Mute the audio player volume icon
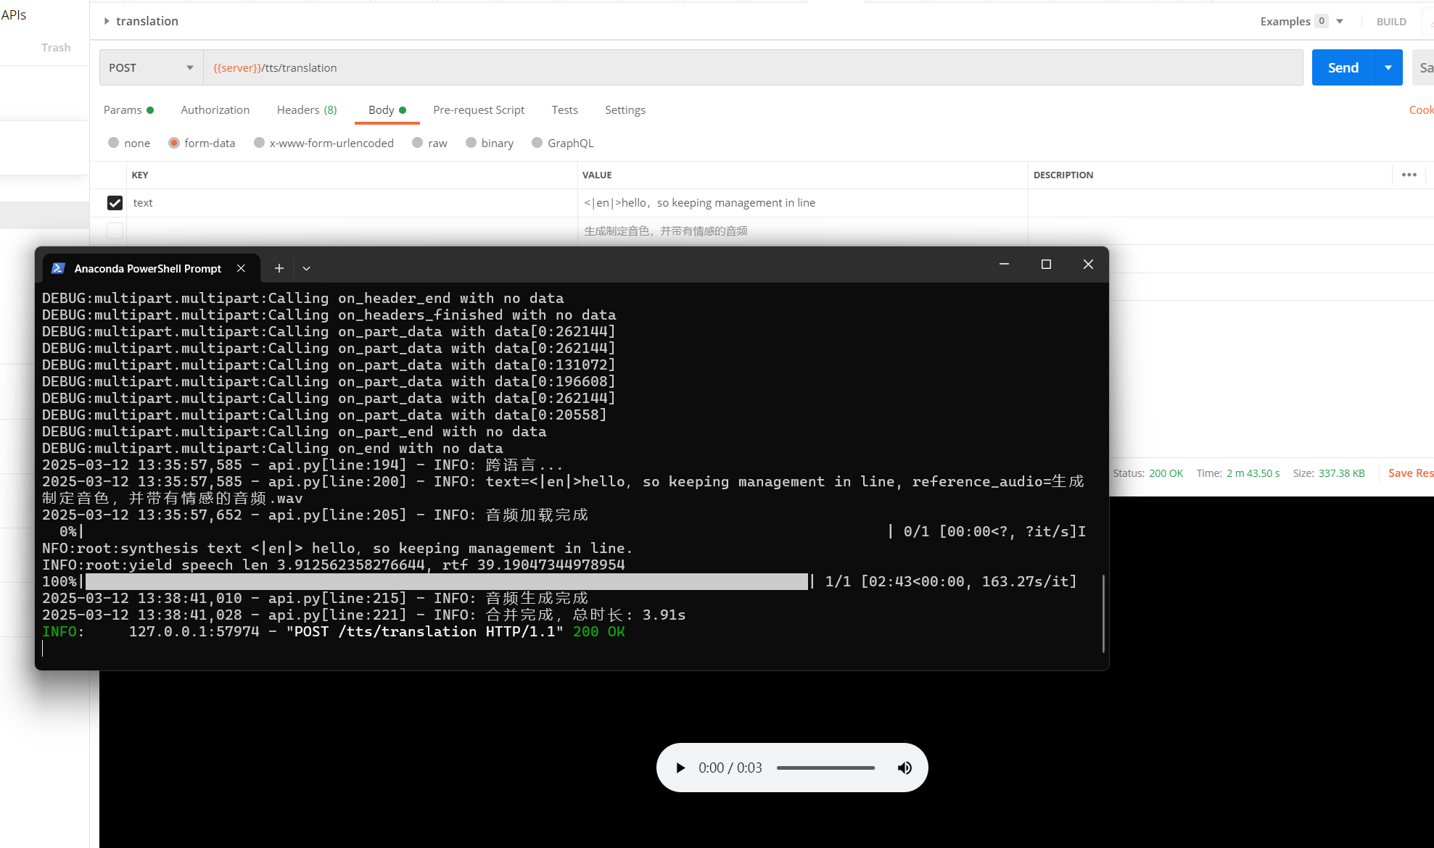The width and height of the screenshot is (1434, 848). (x=905, y=768)
